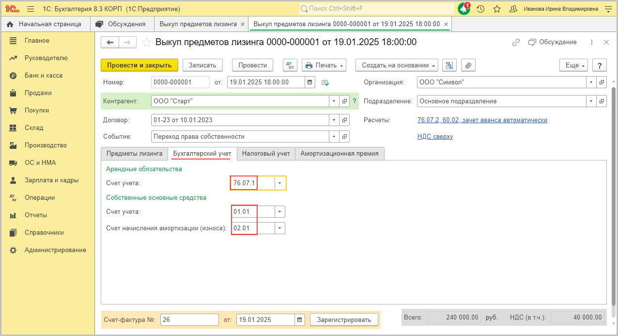Click the document posted status icon
618x336 pixels.
click(325, 83)
